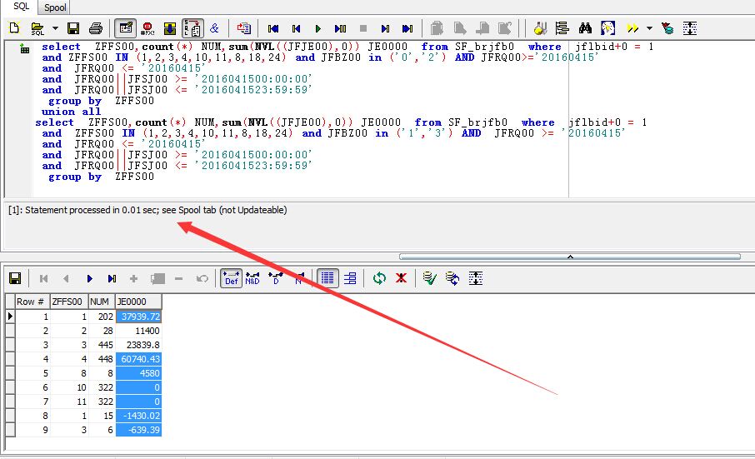Go to first record in result grid
This screenshot has height=459, width=755.
[x=43, y=278]
